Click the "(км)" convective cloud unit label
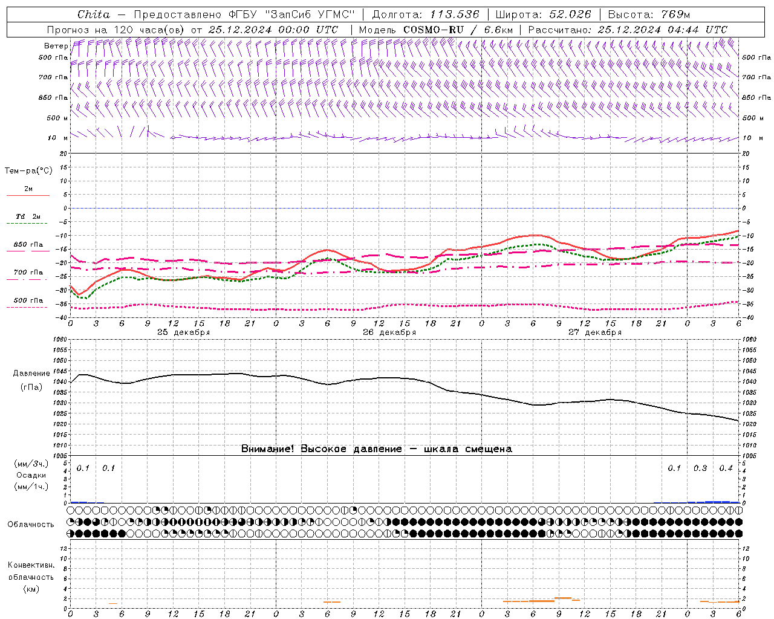Image resolution: width=774 pixels, height=619 pixels. click(x=31, y=589)
